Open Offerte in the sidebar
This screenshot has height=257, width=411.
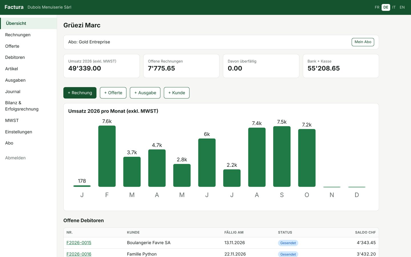click(x=29, y=46)
